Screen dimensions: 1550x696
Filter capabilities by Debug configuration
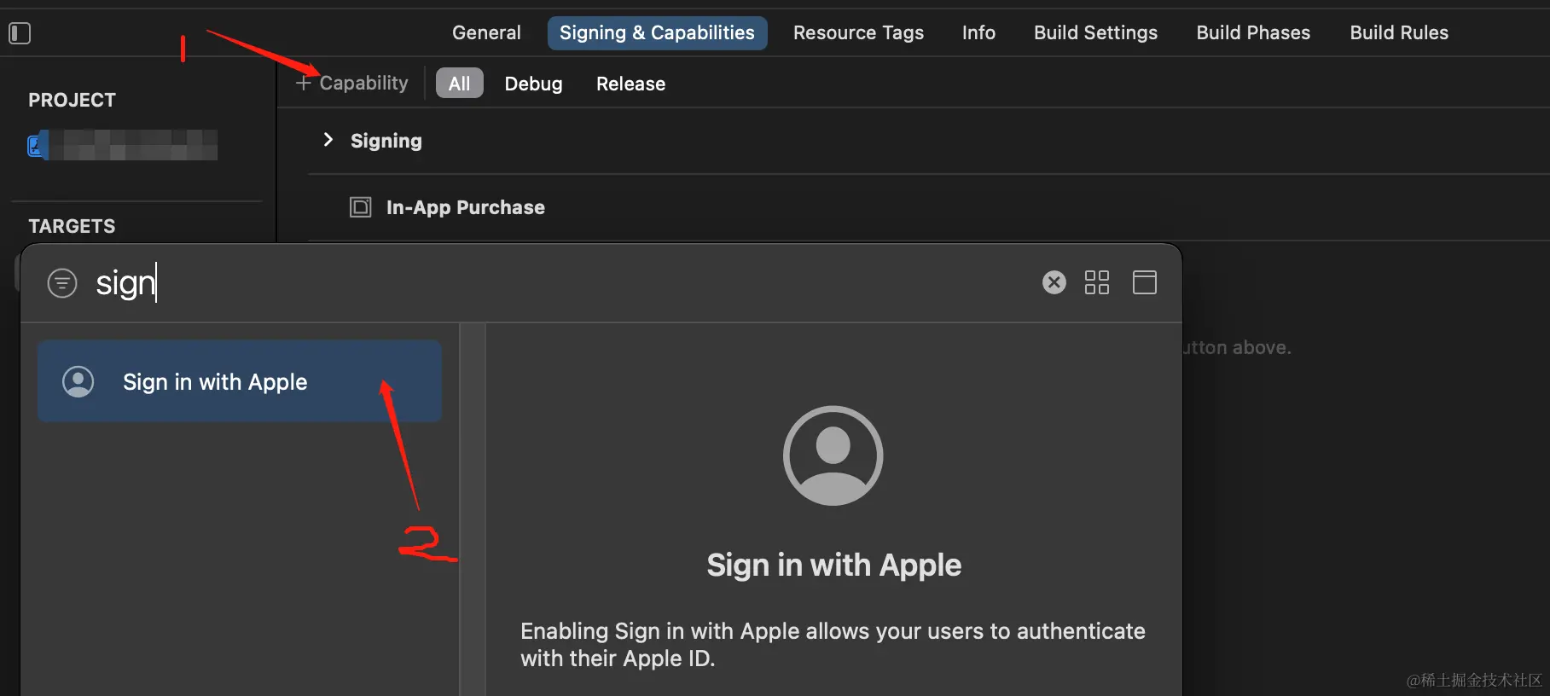pyautogui.click(x=533, y=84)
